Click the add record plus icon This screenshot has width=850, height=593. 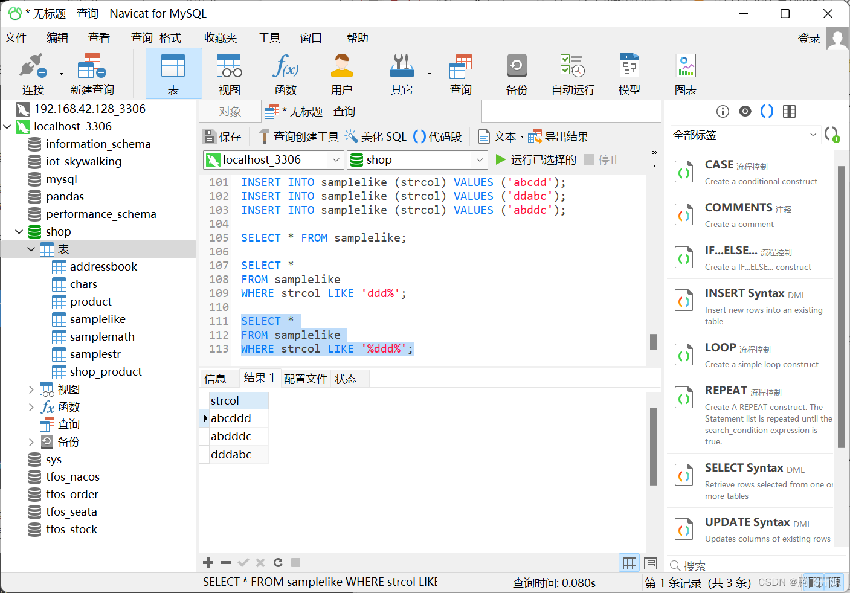click(208, 563)
